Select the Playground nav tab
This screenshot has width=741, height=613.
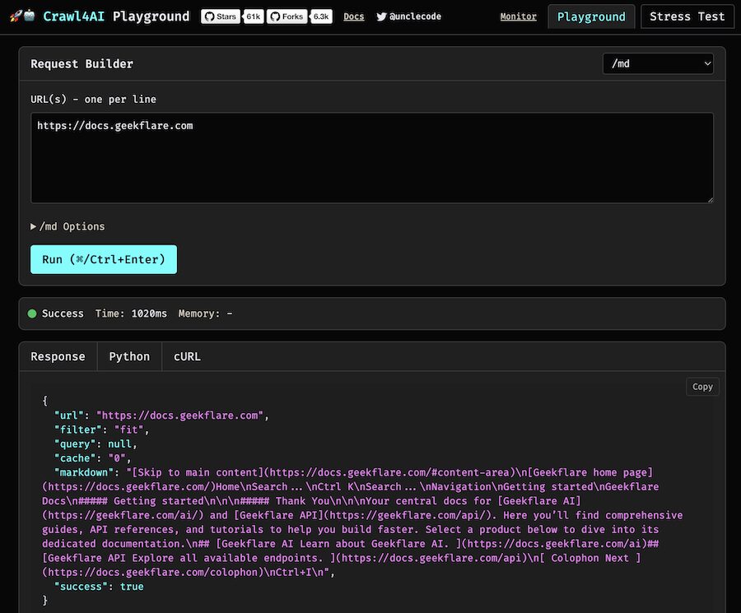coord(591,16)
